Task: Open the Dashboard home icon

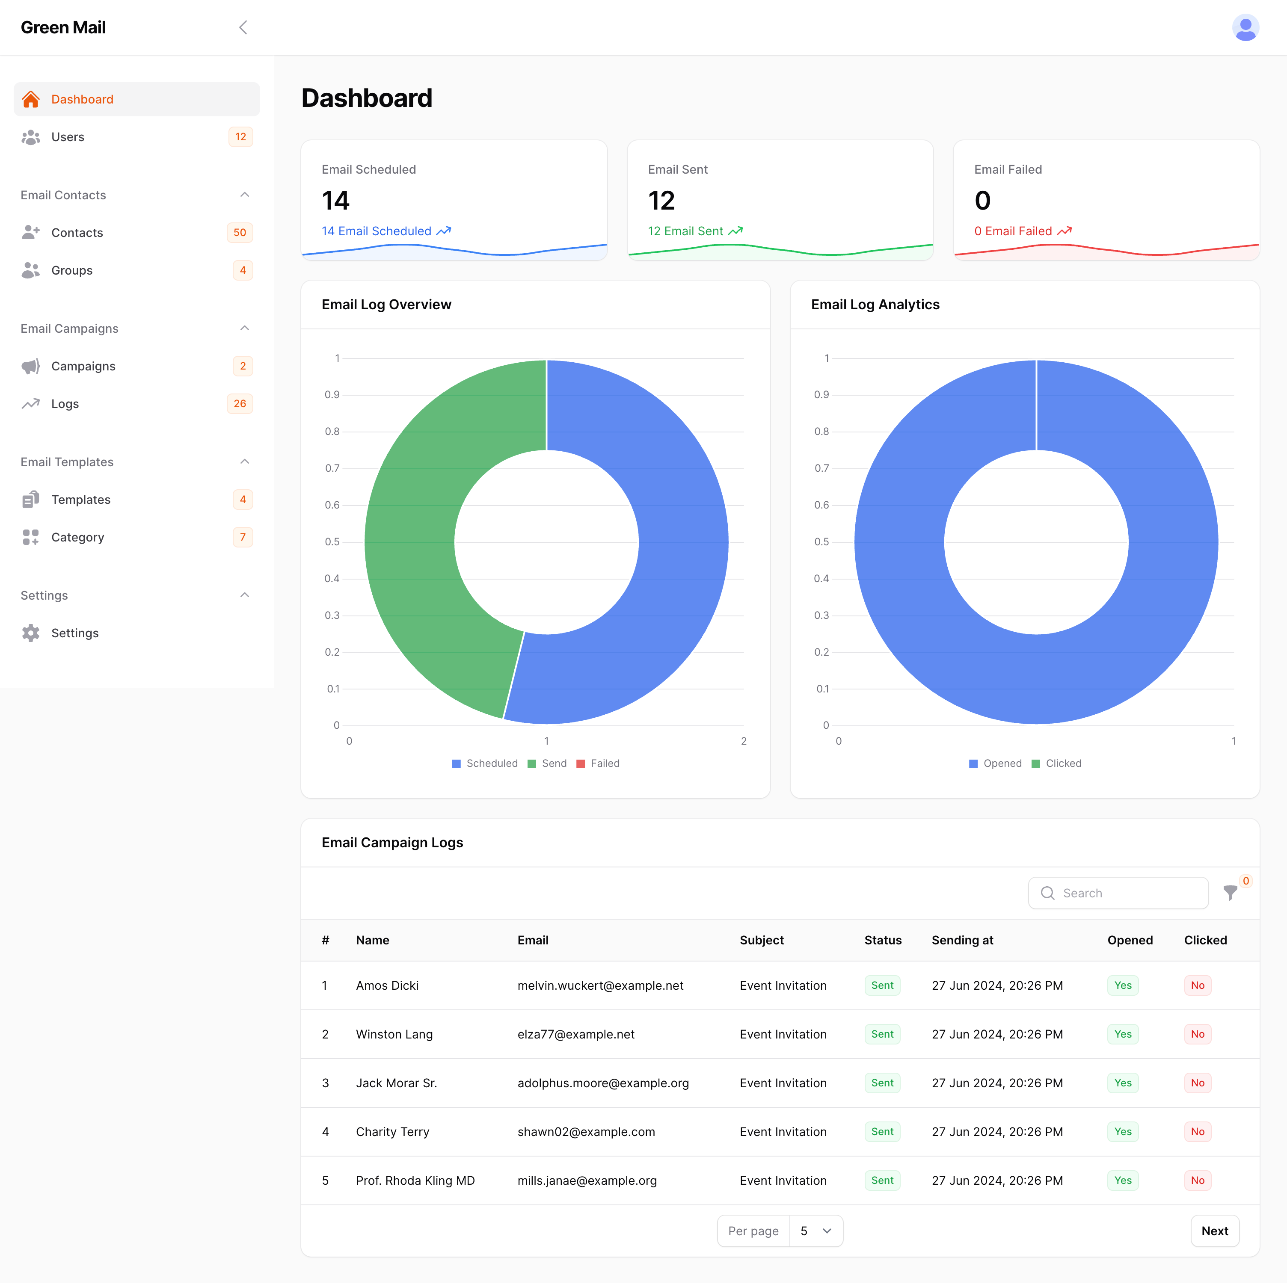Action: (31, 98)
